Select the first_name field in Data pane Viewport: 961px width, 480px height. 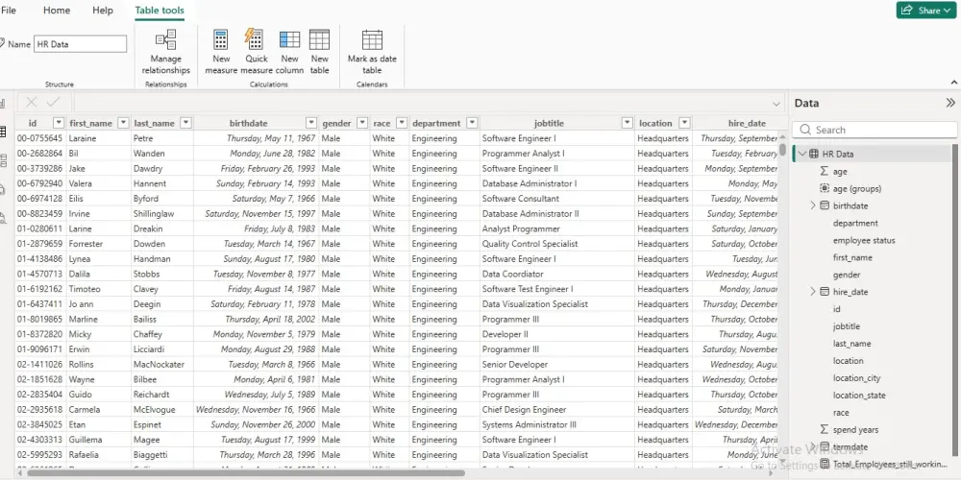pyautogui.click(x=851, y=257)
